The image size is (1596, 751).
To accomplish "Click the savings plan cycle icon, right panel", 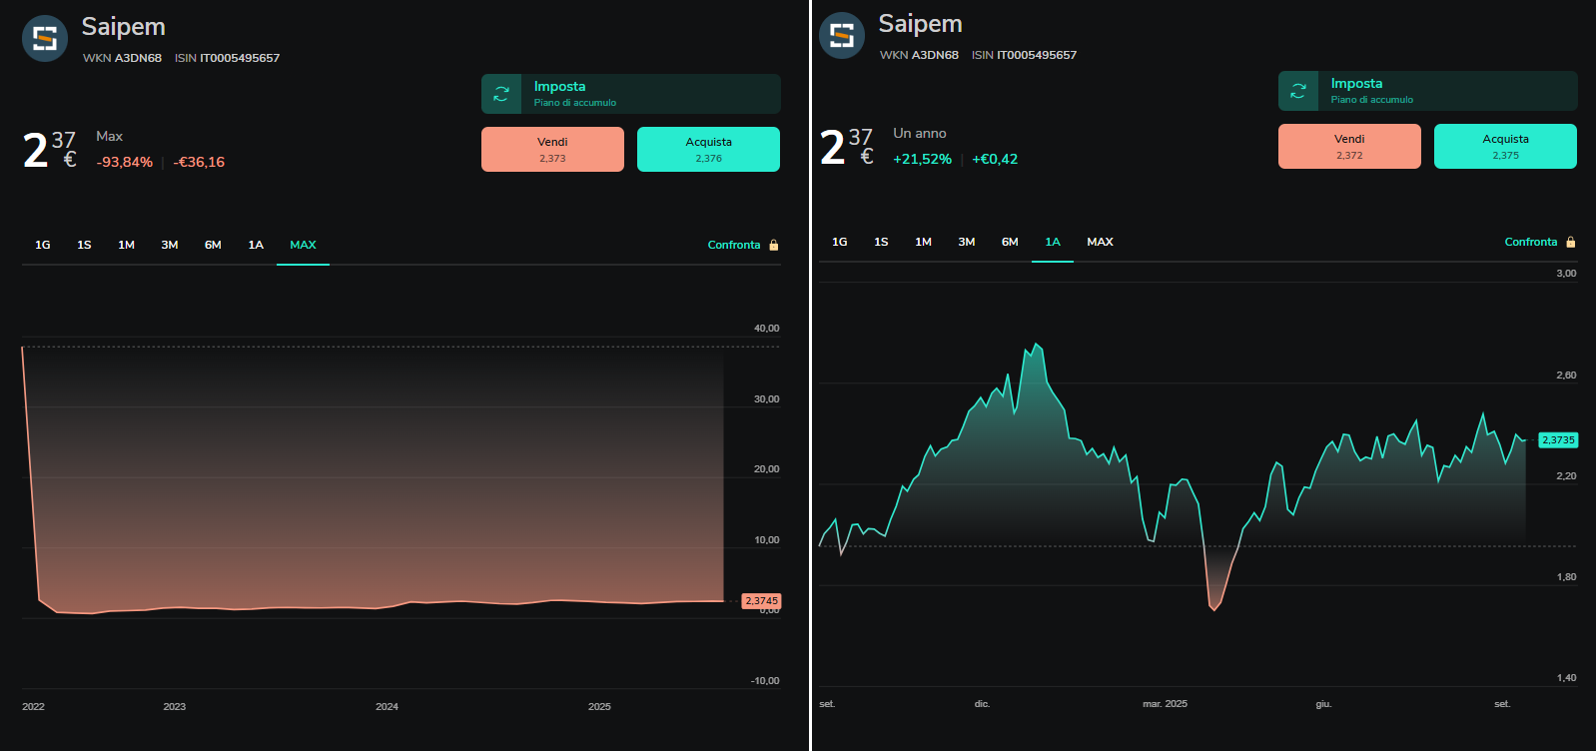I will pyautogui.click(x=1298, y=91).
